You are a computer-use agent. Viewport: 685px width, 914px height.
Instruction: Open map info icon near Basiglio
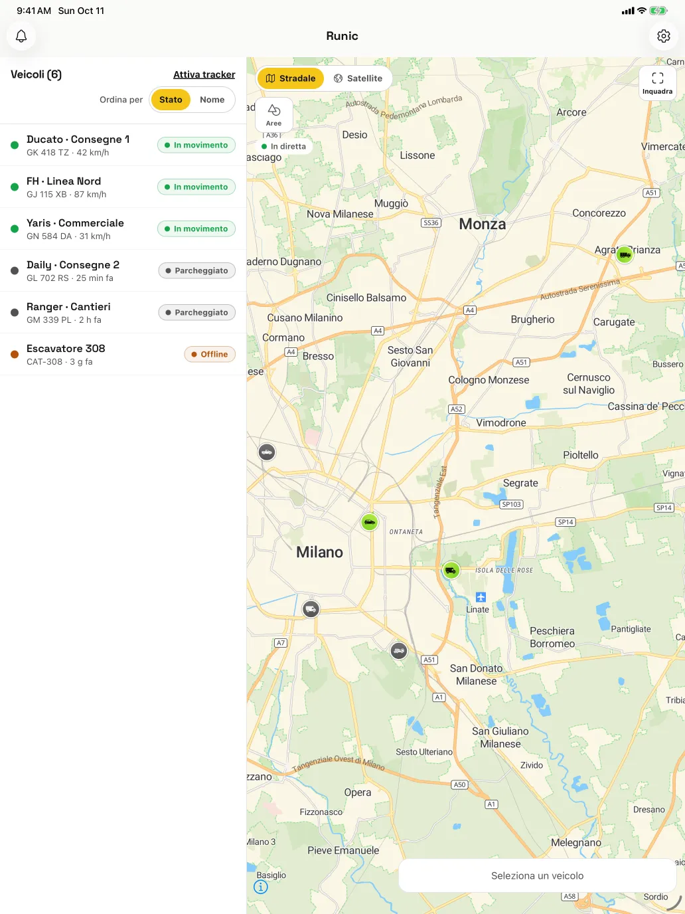pyautogui.click(x=262, y=887)
